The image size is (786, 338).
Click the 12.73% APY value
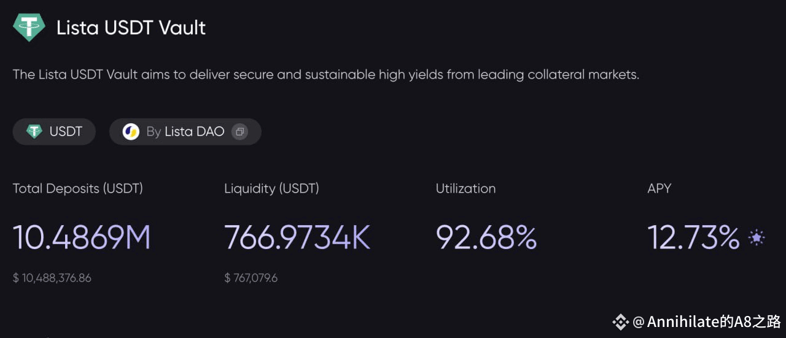coord(693,237)
